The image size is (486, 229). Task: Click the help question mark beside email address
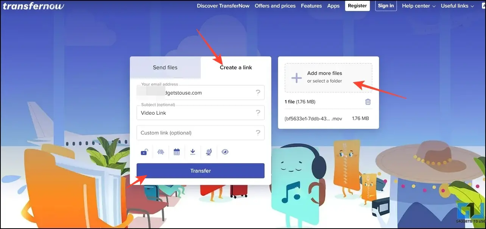258,92
